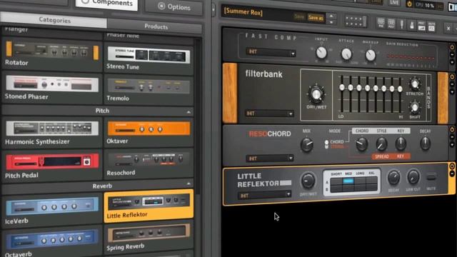Viewport: 457px width, 257px height.
Task: Open Fast Comp INIT preset dropdown
Action: (x=271, y=52)
